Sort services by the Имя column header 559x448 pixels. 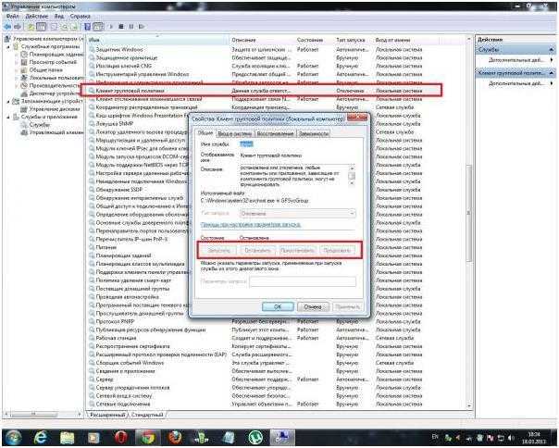point(158,40)
